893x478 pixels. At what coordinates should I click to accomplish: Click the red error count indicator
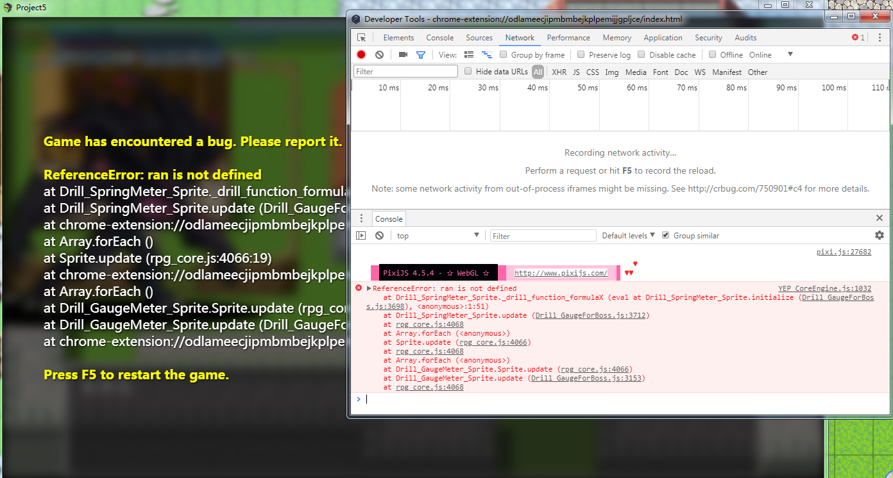[858, 38]
